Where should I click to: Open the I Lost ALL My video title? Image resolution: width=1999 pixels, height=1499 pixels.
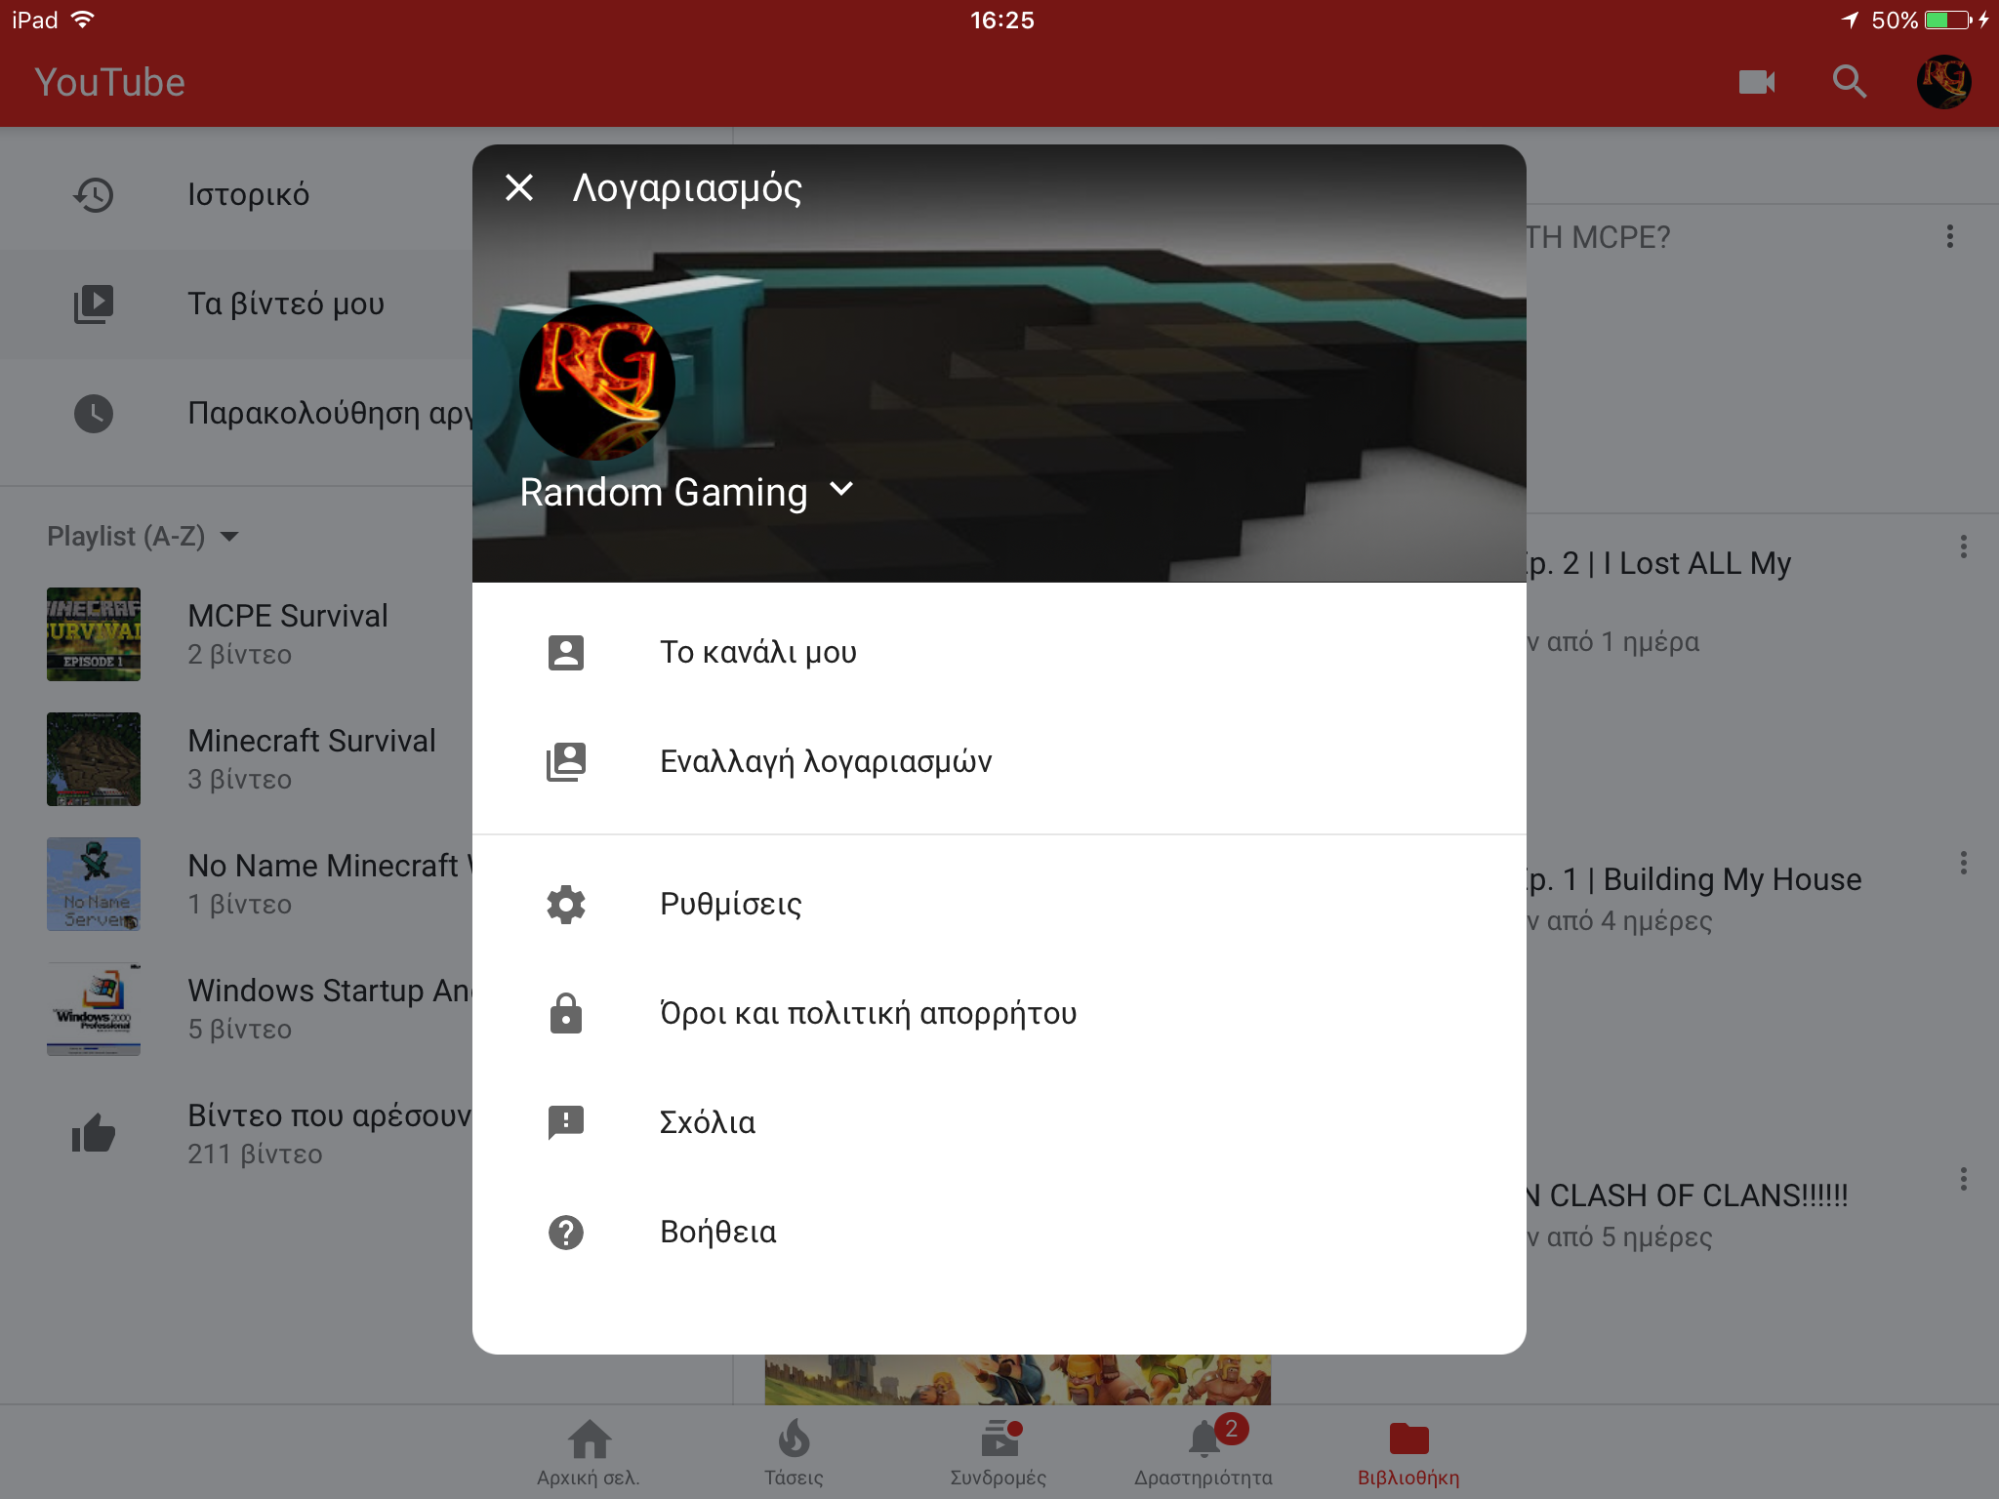pyautogui.click(x=1659, y=563)
